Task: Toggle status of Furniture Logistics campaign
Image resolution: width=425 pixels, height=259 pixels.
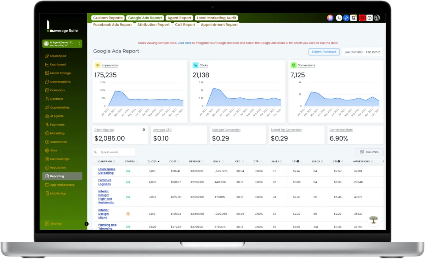Action: pyautogui.click(x=128, y=182)
